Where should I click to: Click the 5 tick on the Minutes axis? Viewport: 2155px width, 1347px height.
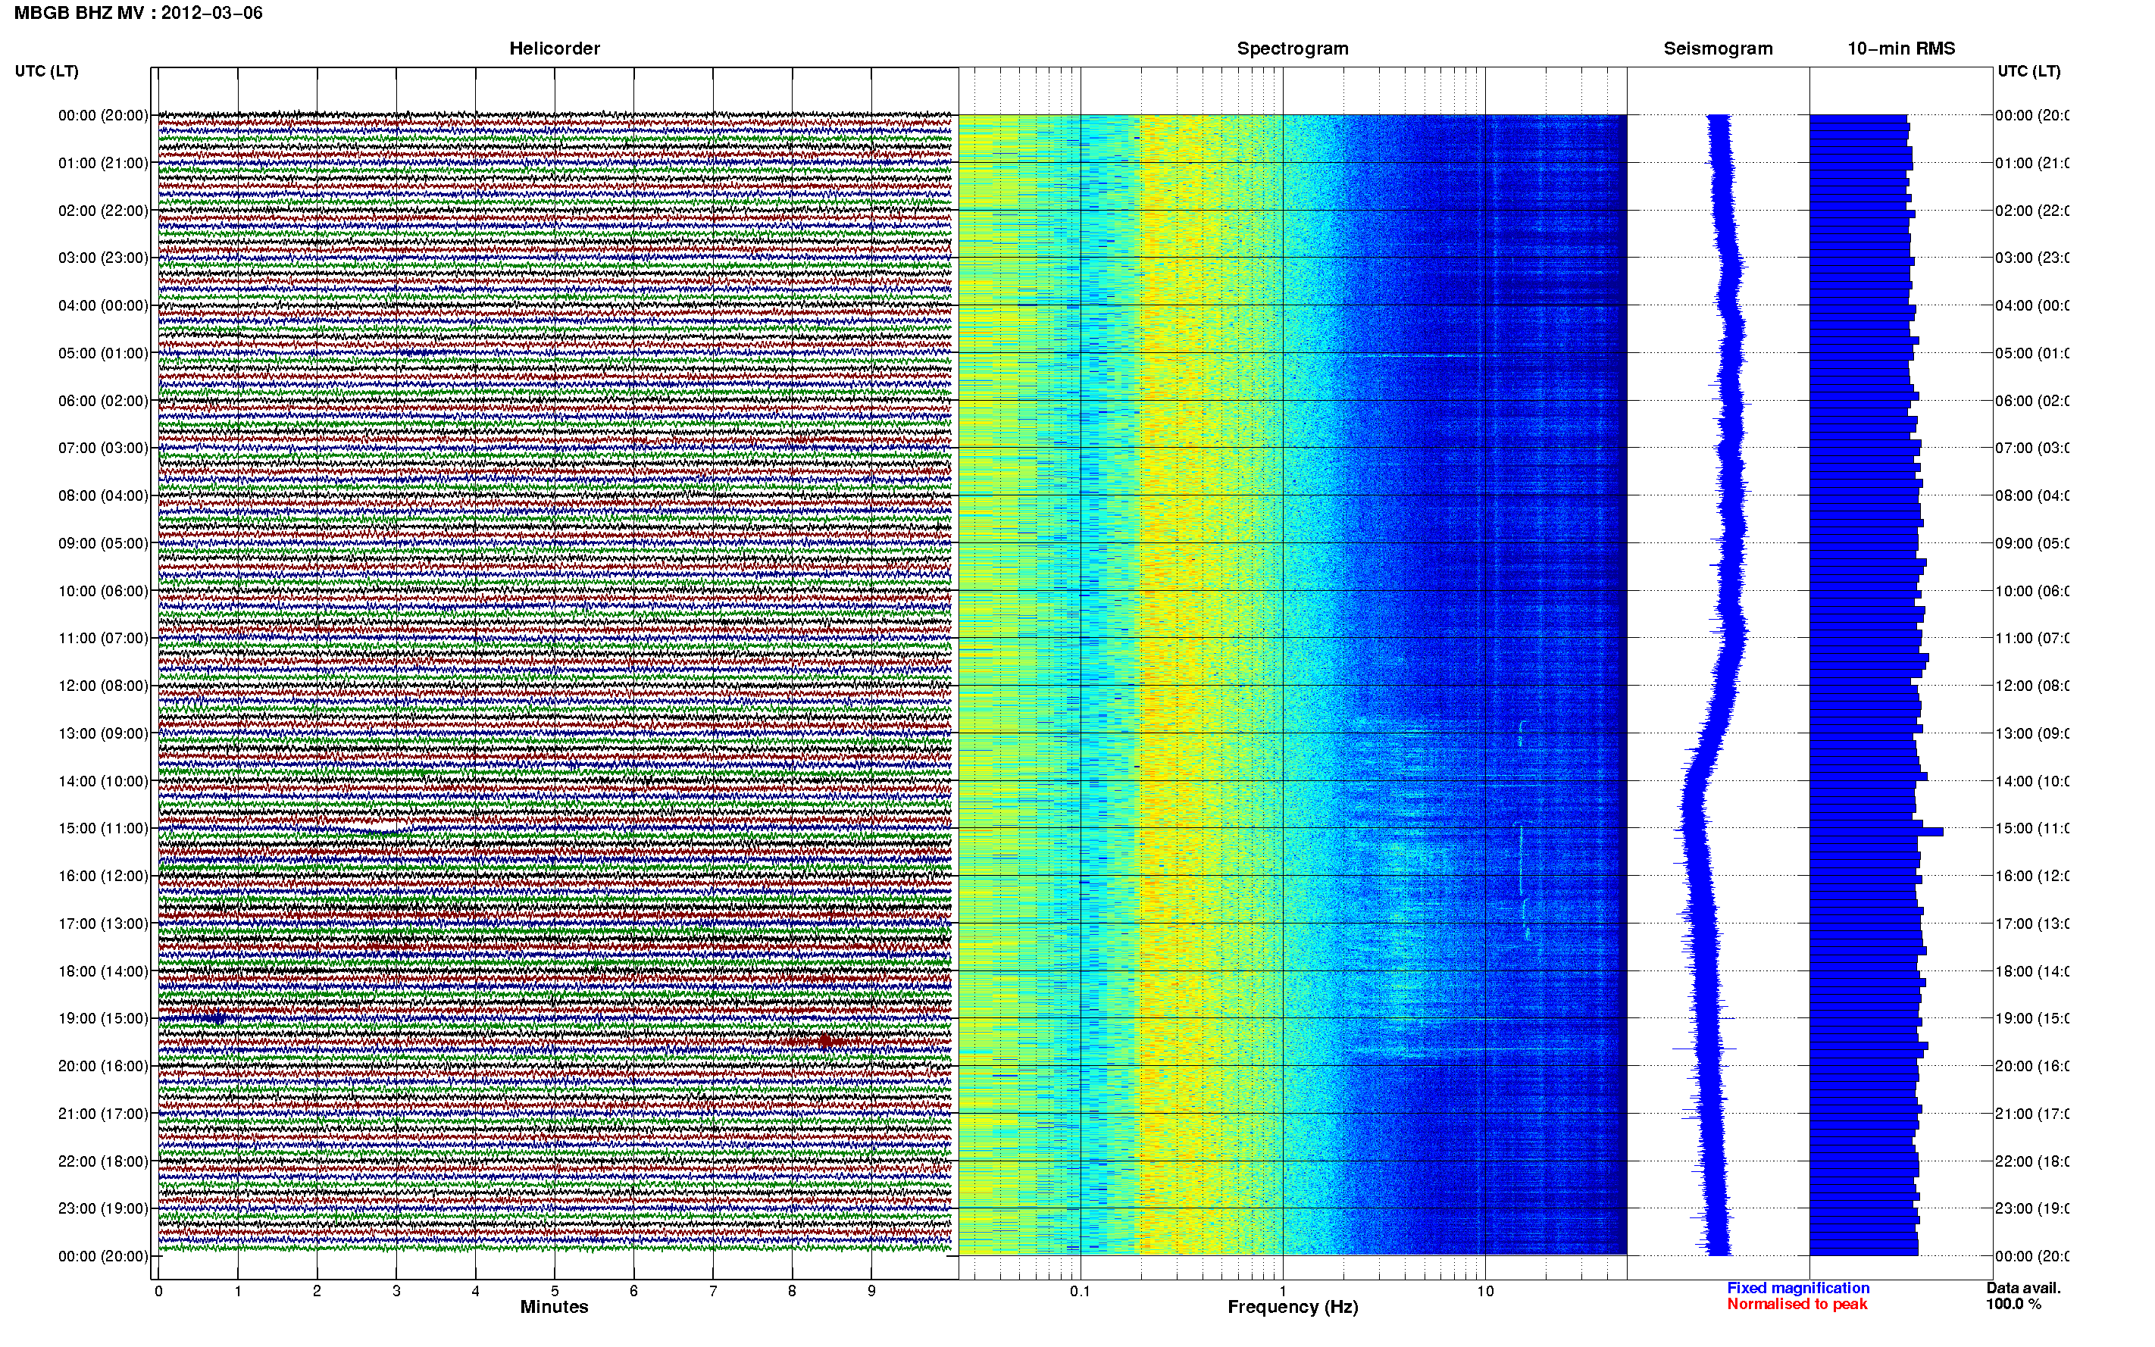[x=555, y=1291]
